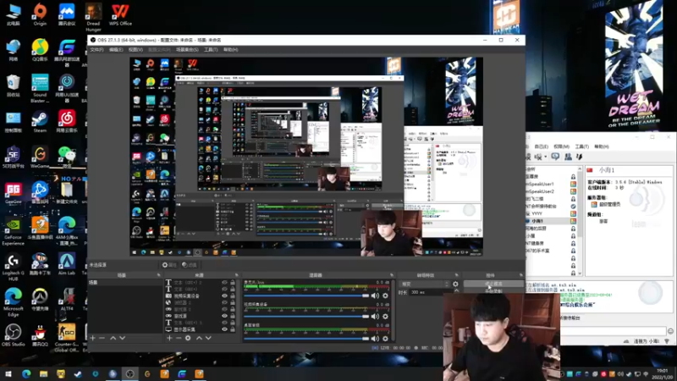
Task: Mute the 麦克风/Aux speaker icon
Action: tap(375, 295)
